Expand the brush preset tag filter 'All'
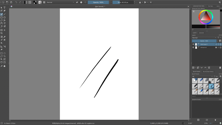Screen dimensions: 222x125 click(202, 76)
